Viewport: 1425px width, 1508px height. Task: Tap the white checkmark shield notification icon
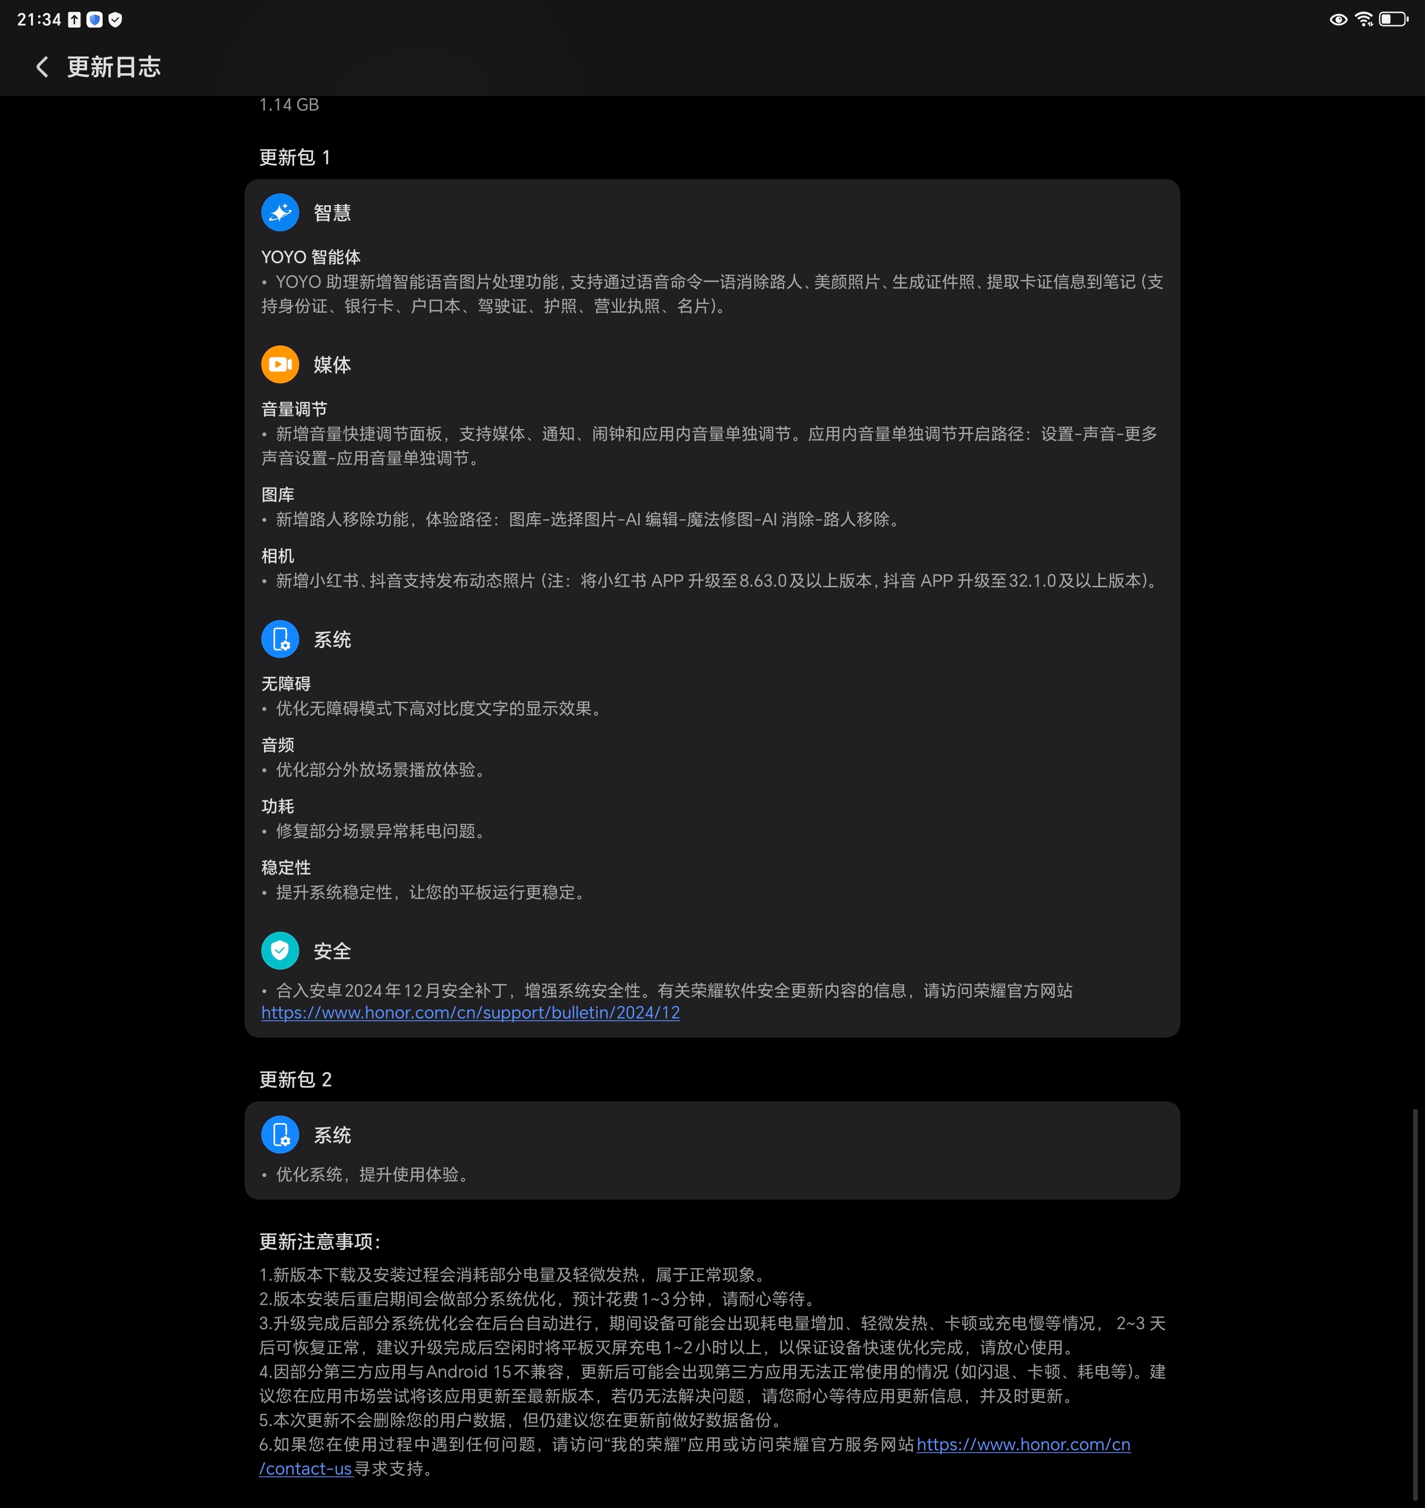(114, 20)
